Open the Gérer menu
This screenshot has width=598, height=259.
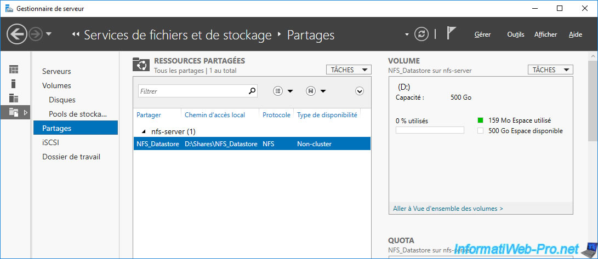[x=482, y=34]
